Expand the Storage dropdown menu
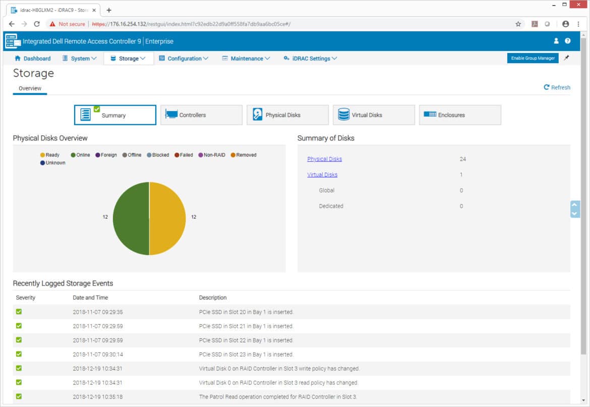This screenshot has height=407, width=590. coord(128,59)
